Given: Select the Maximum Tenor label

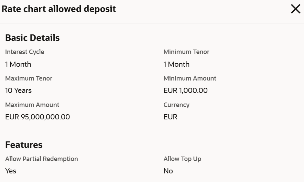Looking at the screenshot, I should [29, 78].
